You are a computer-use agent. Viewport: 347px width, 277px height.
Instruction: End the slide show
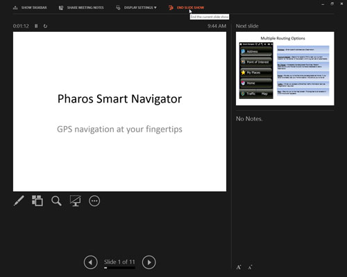click(x=187, y=8)
